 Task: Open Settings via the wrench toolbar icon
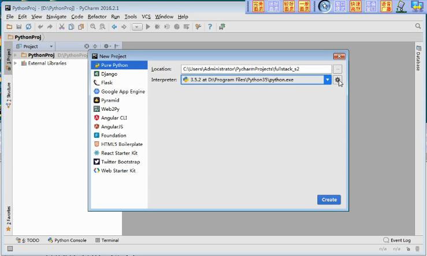pyautogui.click(x=198, y=27)
